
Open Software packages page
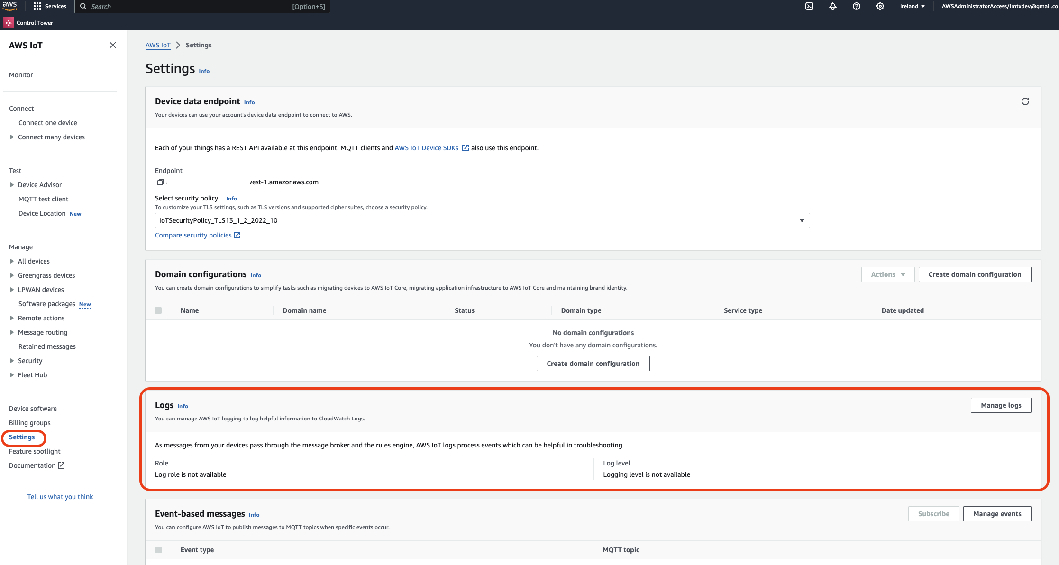[46, 304]
